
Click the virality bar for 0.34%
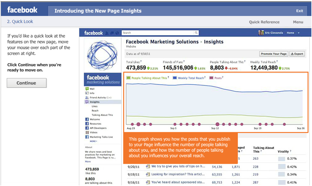point(281,175)
